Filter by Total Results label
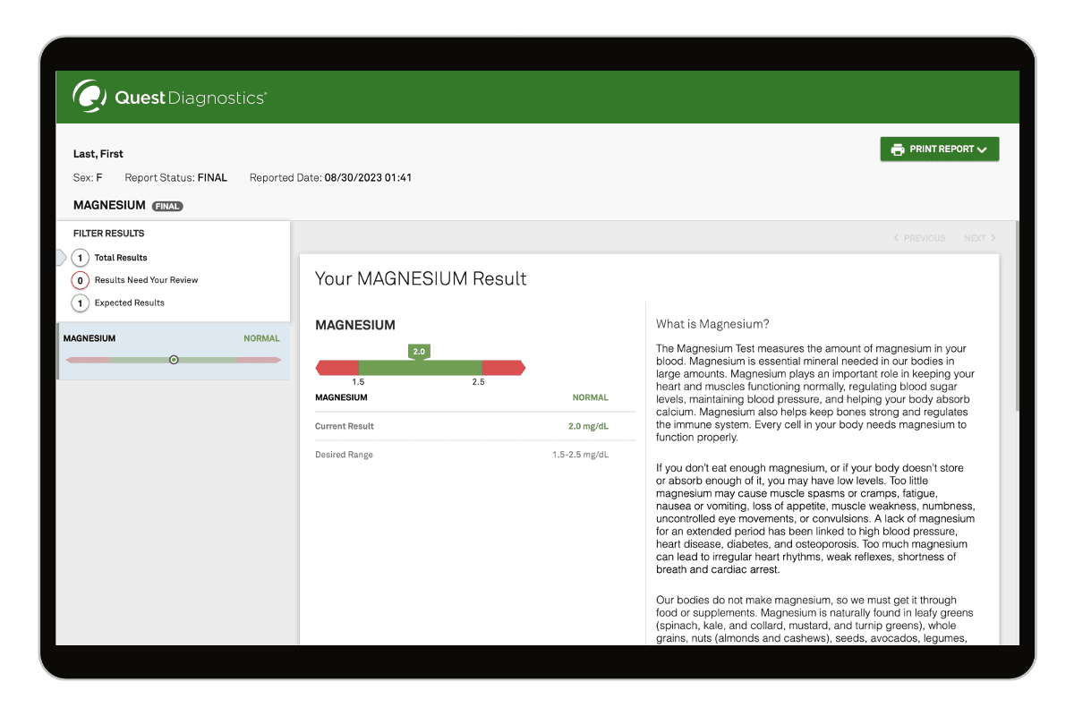1074x716 pixels. (x=121, y=258)
